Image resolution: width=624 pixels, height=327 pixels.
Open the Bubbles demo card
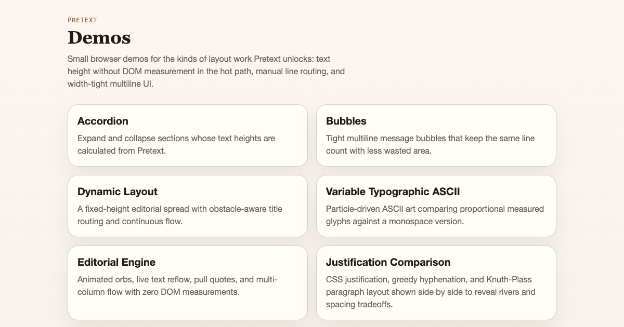[436, 135]
